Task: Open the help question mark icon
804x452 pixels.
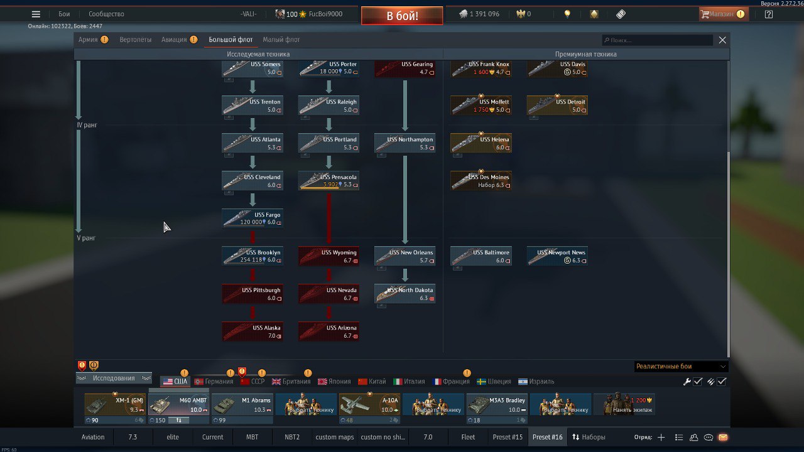Action: tap(769, 14)
